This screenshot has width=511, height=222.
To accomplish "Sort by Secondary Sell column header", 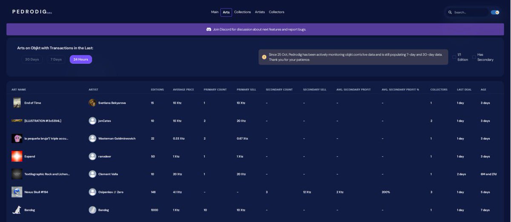I will click(315, 90).
